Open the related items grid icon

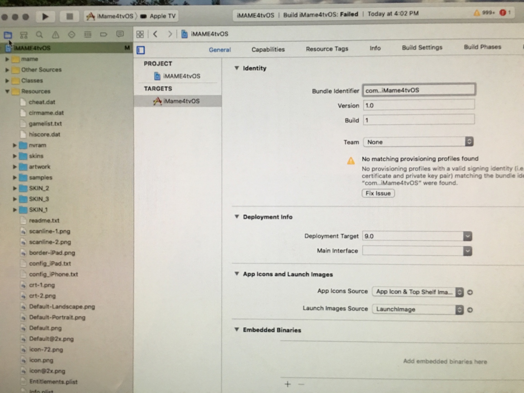(140, 34)
